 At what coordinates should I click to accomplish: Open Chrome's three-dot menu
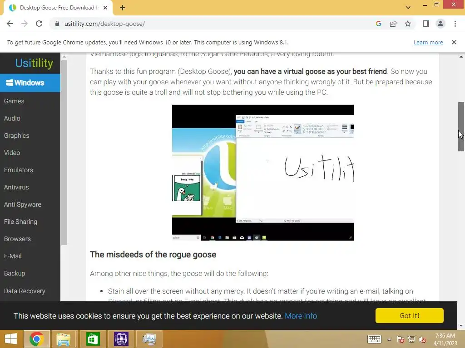pyautogui.click(x=455, y=24)
